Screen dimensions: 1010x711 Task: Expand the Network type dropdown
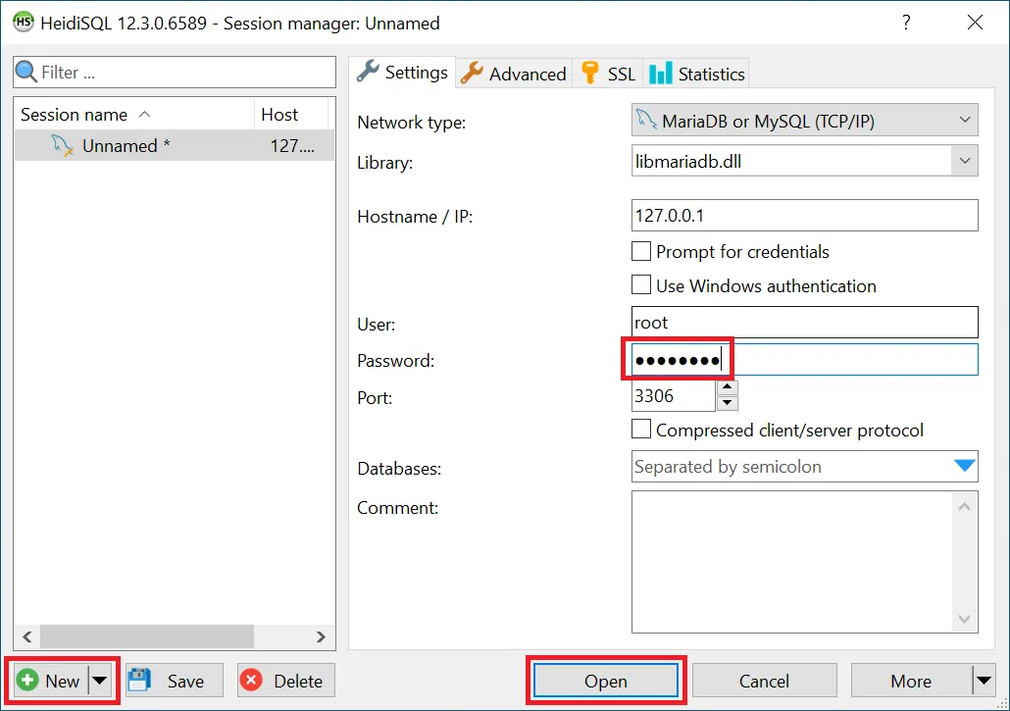[x=965, y=121]
